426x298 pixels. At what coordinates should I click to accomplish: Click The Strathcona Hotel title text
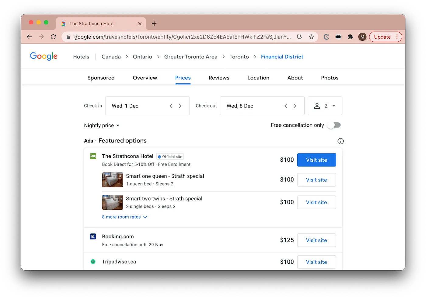[x=127, y=156]
